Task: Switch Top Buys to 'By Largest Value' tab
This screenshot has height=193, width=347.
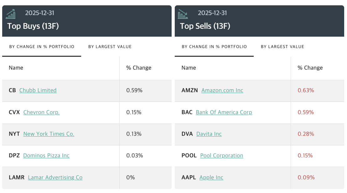Action: (x=110, y=47)
